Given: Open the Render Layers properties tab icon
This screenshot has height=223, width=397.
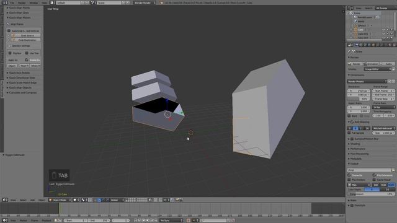Looking at the screenshot, I should pyautogui.click(x=361, y=45).
